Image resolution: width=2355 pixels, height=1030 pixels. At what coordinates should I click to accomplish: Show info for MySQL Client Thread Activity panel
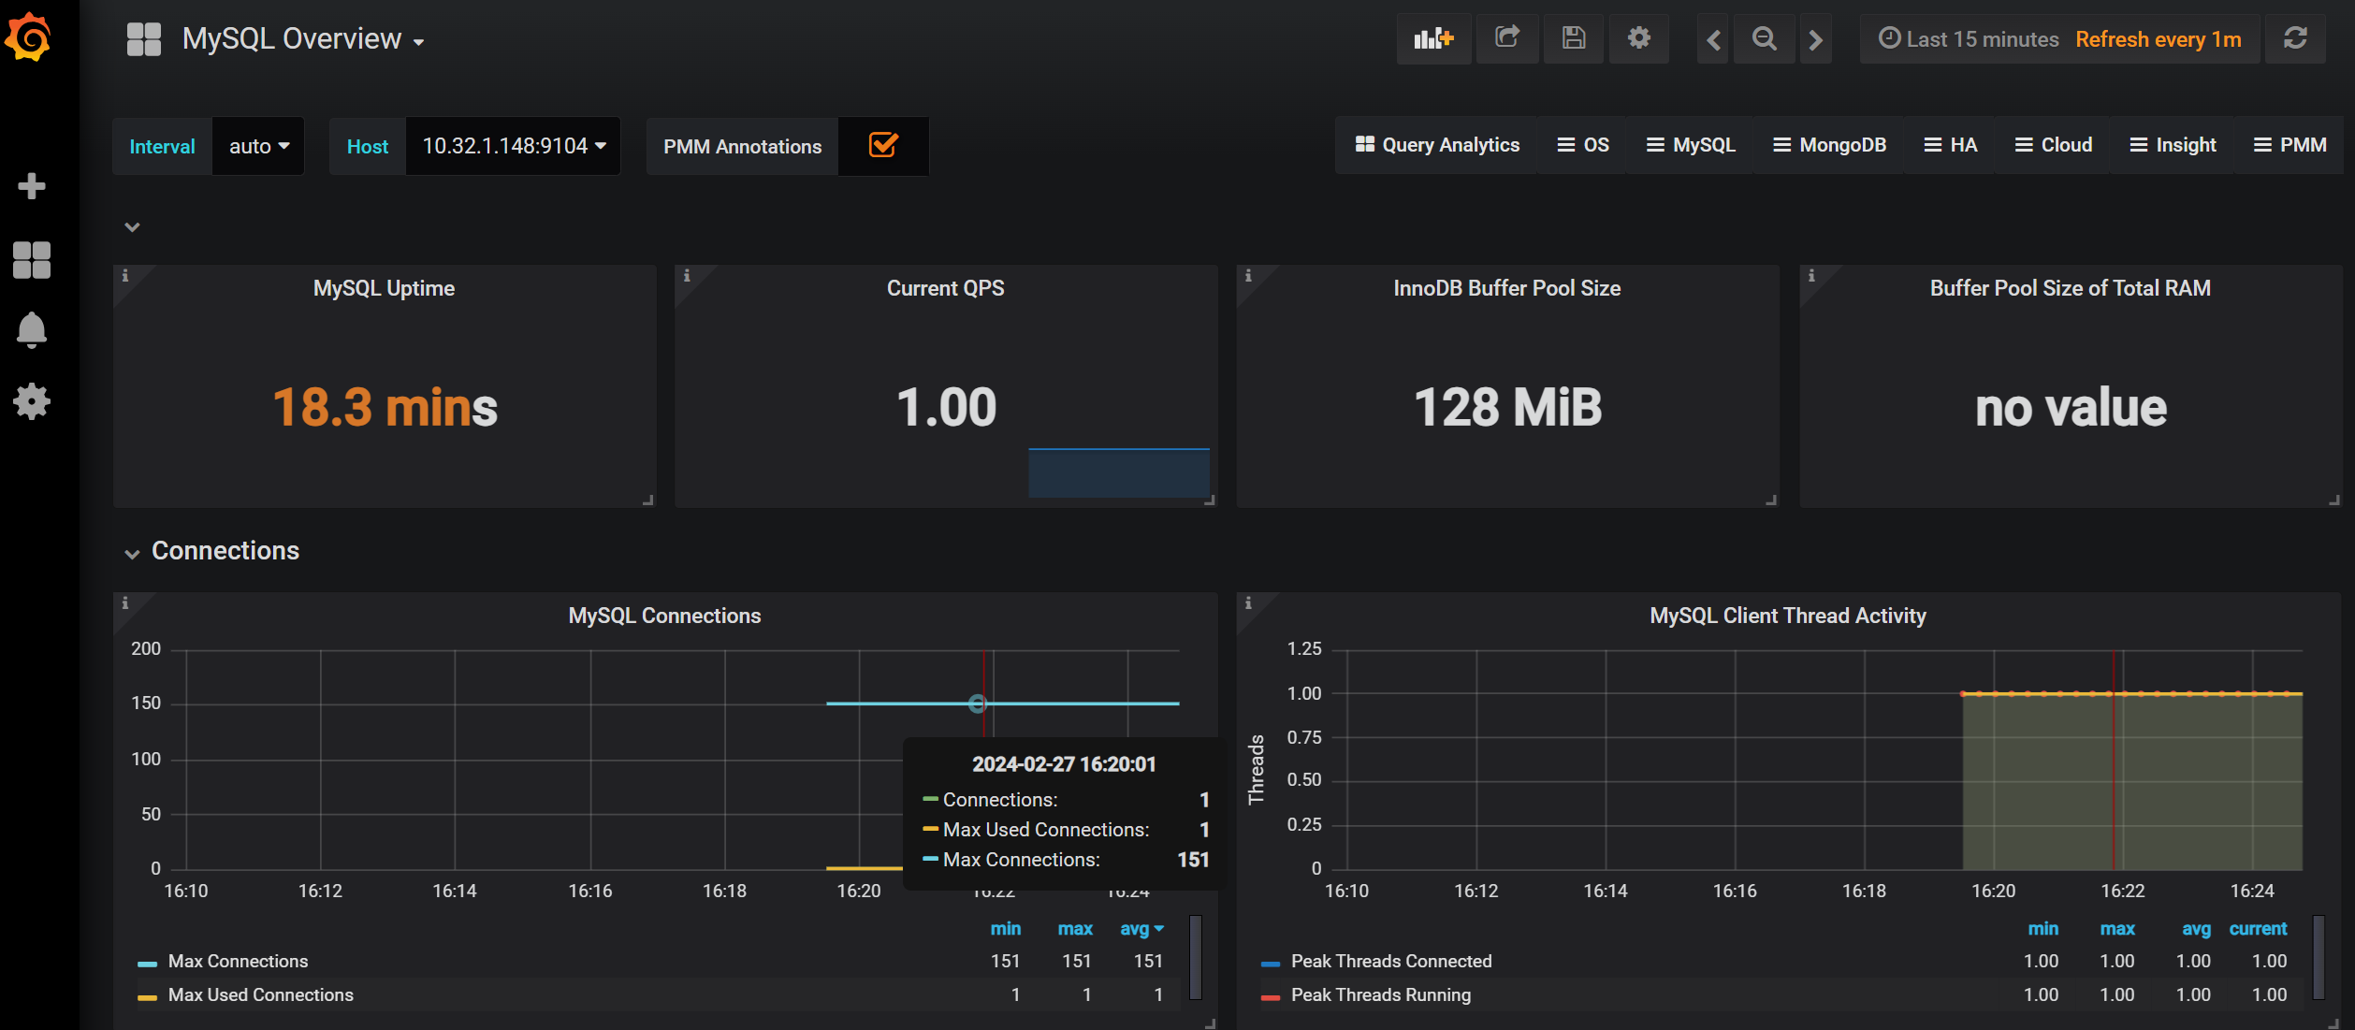[1248, 603]
